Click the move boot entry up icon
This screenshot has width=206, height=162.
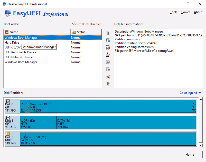[x=108, y=33]
